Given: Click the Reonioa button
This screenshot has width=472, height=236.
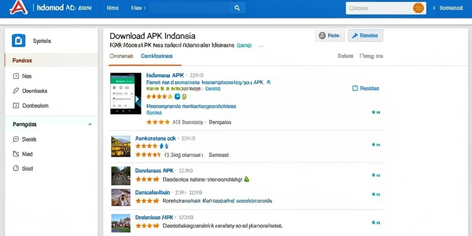Looking at the screenshot, I should tap(366, 35).
